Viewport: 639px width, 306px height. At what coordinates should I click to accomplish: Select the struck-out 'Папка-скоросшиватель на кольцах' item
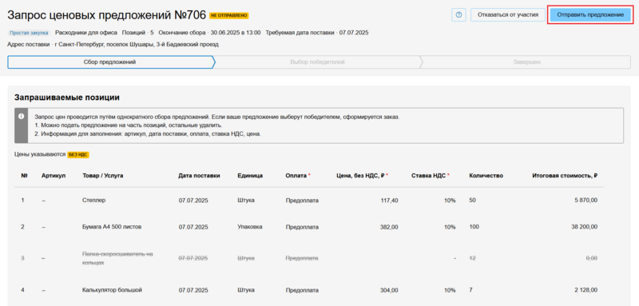(117, 258)
